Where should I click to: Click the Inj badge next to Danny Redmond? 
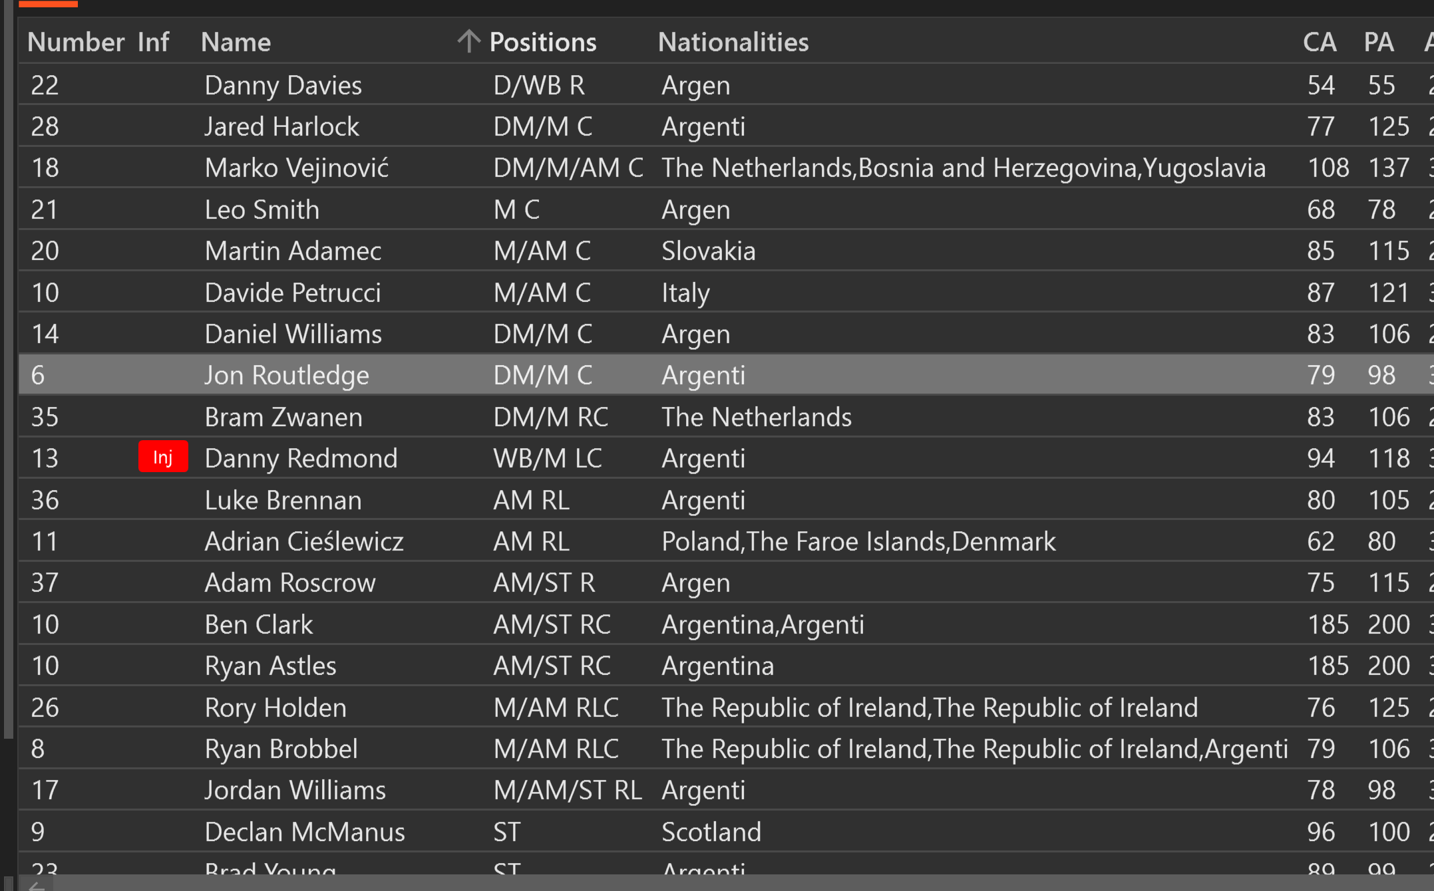[x=163, y=457]
